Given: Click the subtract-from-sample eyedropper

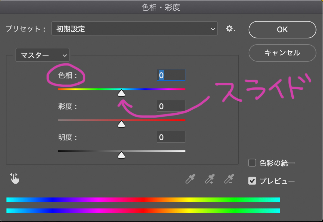Looking at the screenshot, I should coord(229,179).
